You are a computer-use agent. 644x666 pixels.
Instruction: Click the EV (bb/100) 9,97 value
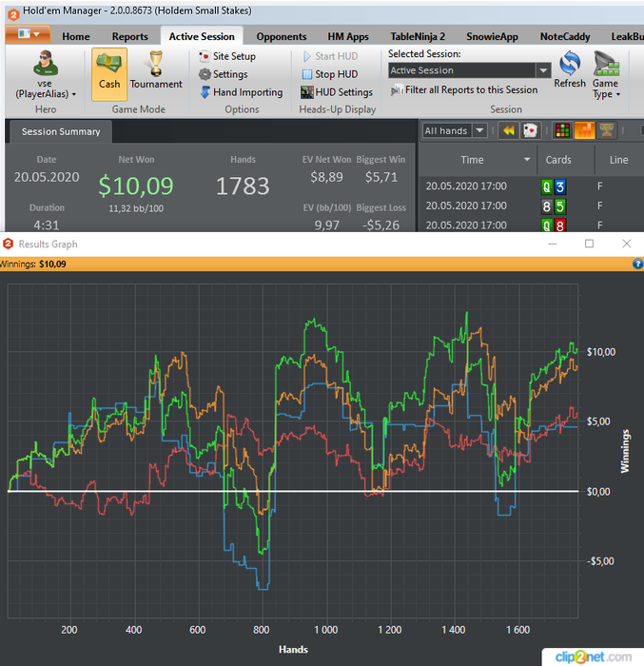click(x=326, y=225)
